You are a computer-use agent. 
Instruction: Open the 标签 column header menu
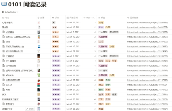pos(111,17)
